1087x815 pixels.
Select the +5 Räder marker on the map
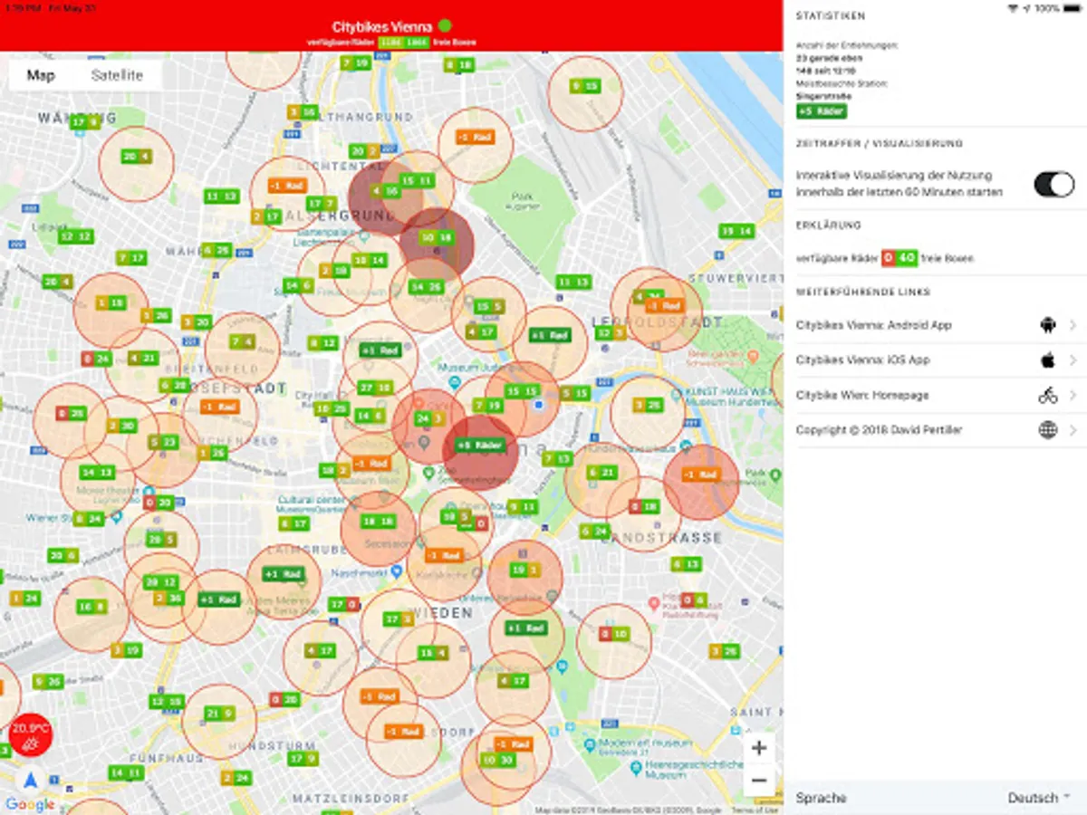(479, 446)
